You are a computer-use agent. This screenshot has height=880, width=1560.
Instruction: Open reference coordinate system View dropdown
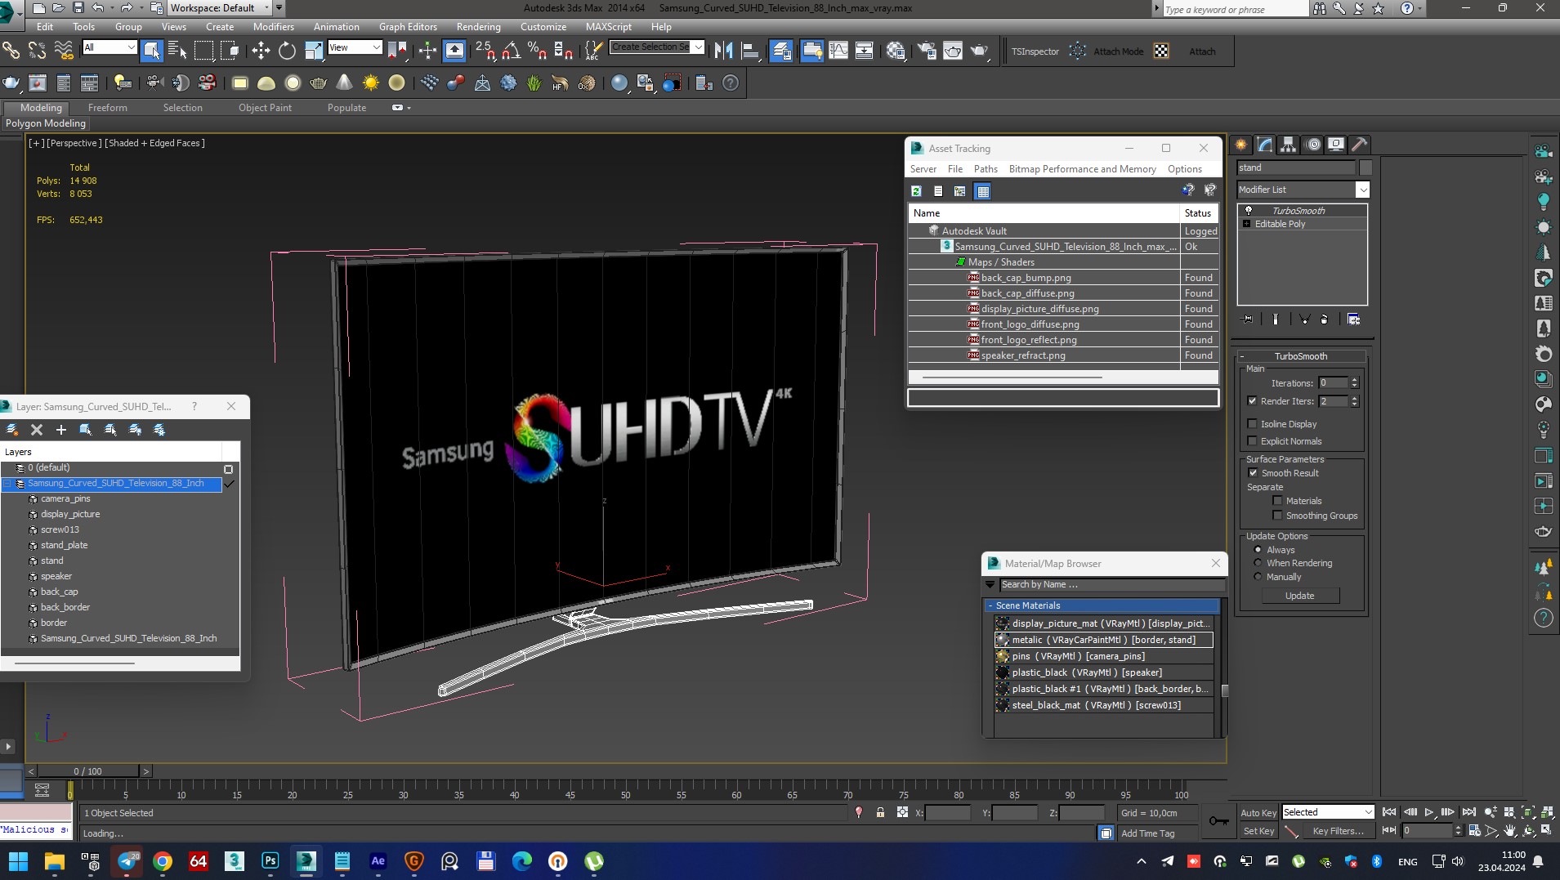355,47
